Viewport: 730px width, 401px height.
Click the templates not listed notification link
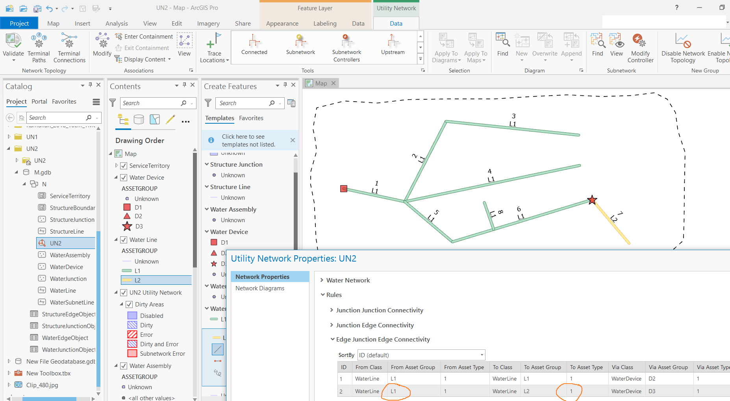(x=248, y=141)
